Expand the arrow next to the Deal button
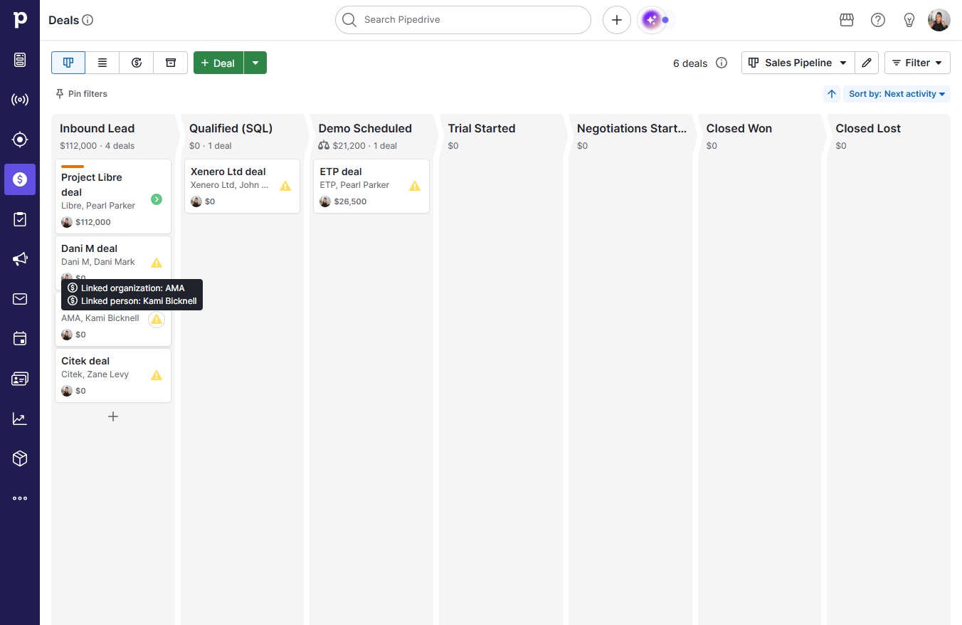 click(x=255, y=63)
